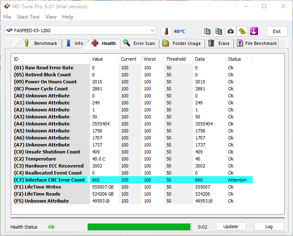293x236 pixels.
Task: Select the (C7) Interface CRC Error Count row
Action: click(x=133, y=180)
